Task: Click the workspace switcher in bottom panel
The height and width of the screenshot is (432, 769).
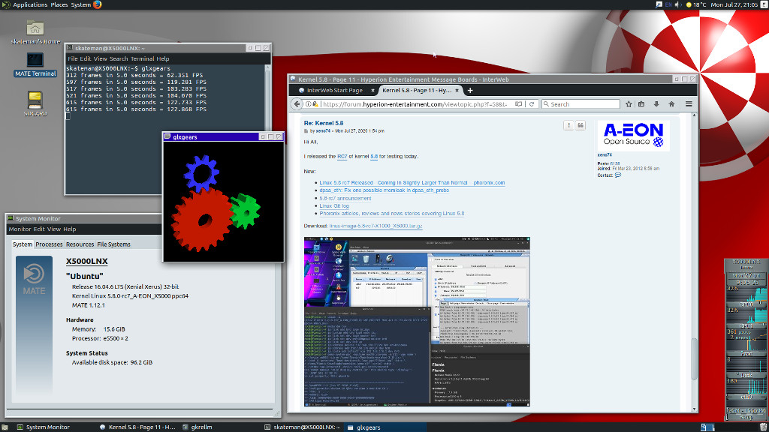Action: click(707, 427)
